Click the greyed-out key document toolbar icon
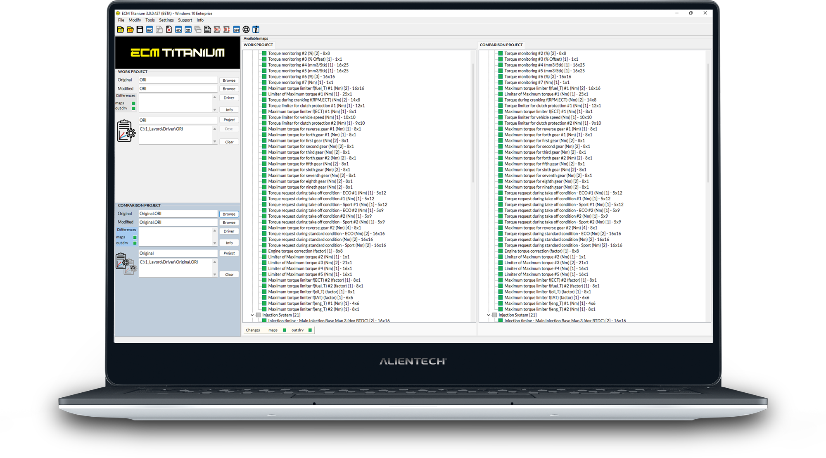The image size is (826, 458). [x=159, y=29]
